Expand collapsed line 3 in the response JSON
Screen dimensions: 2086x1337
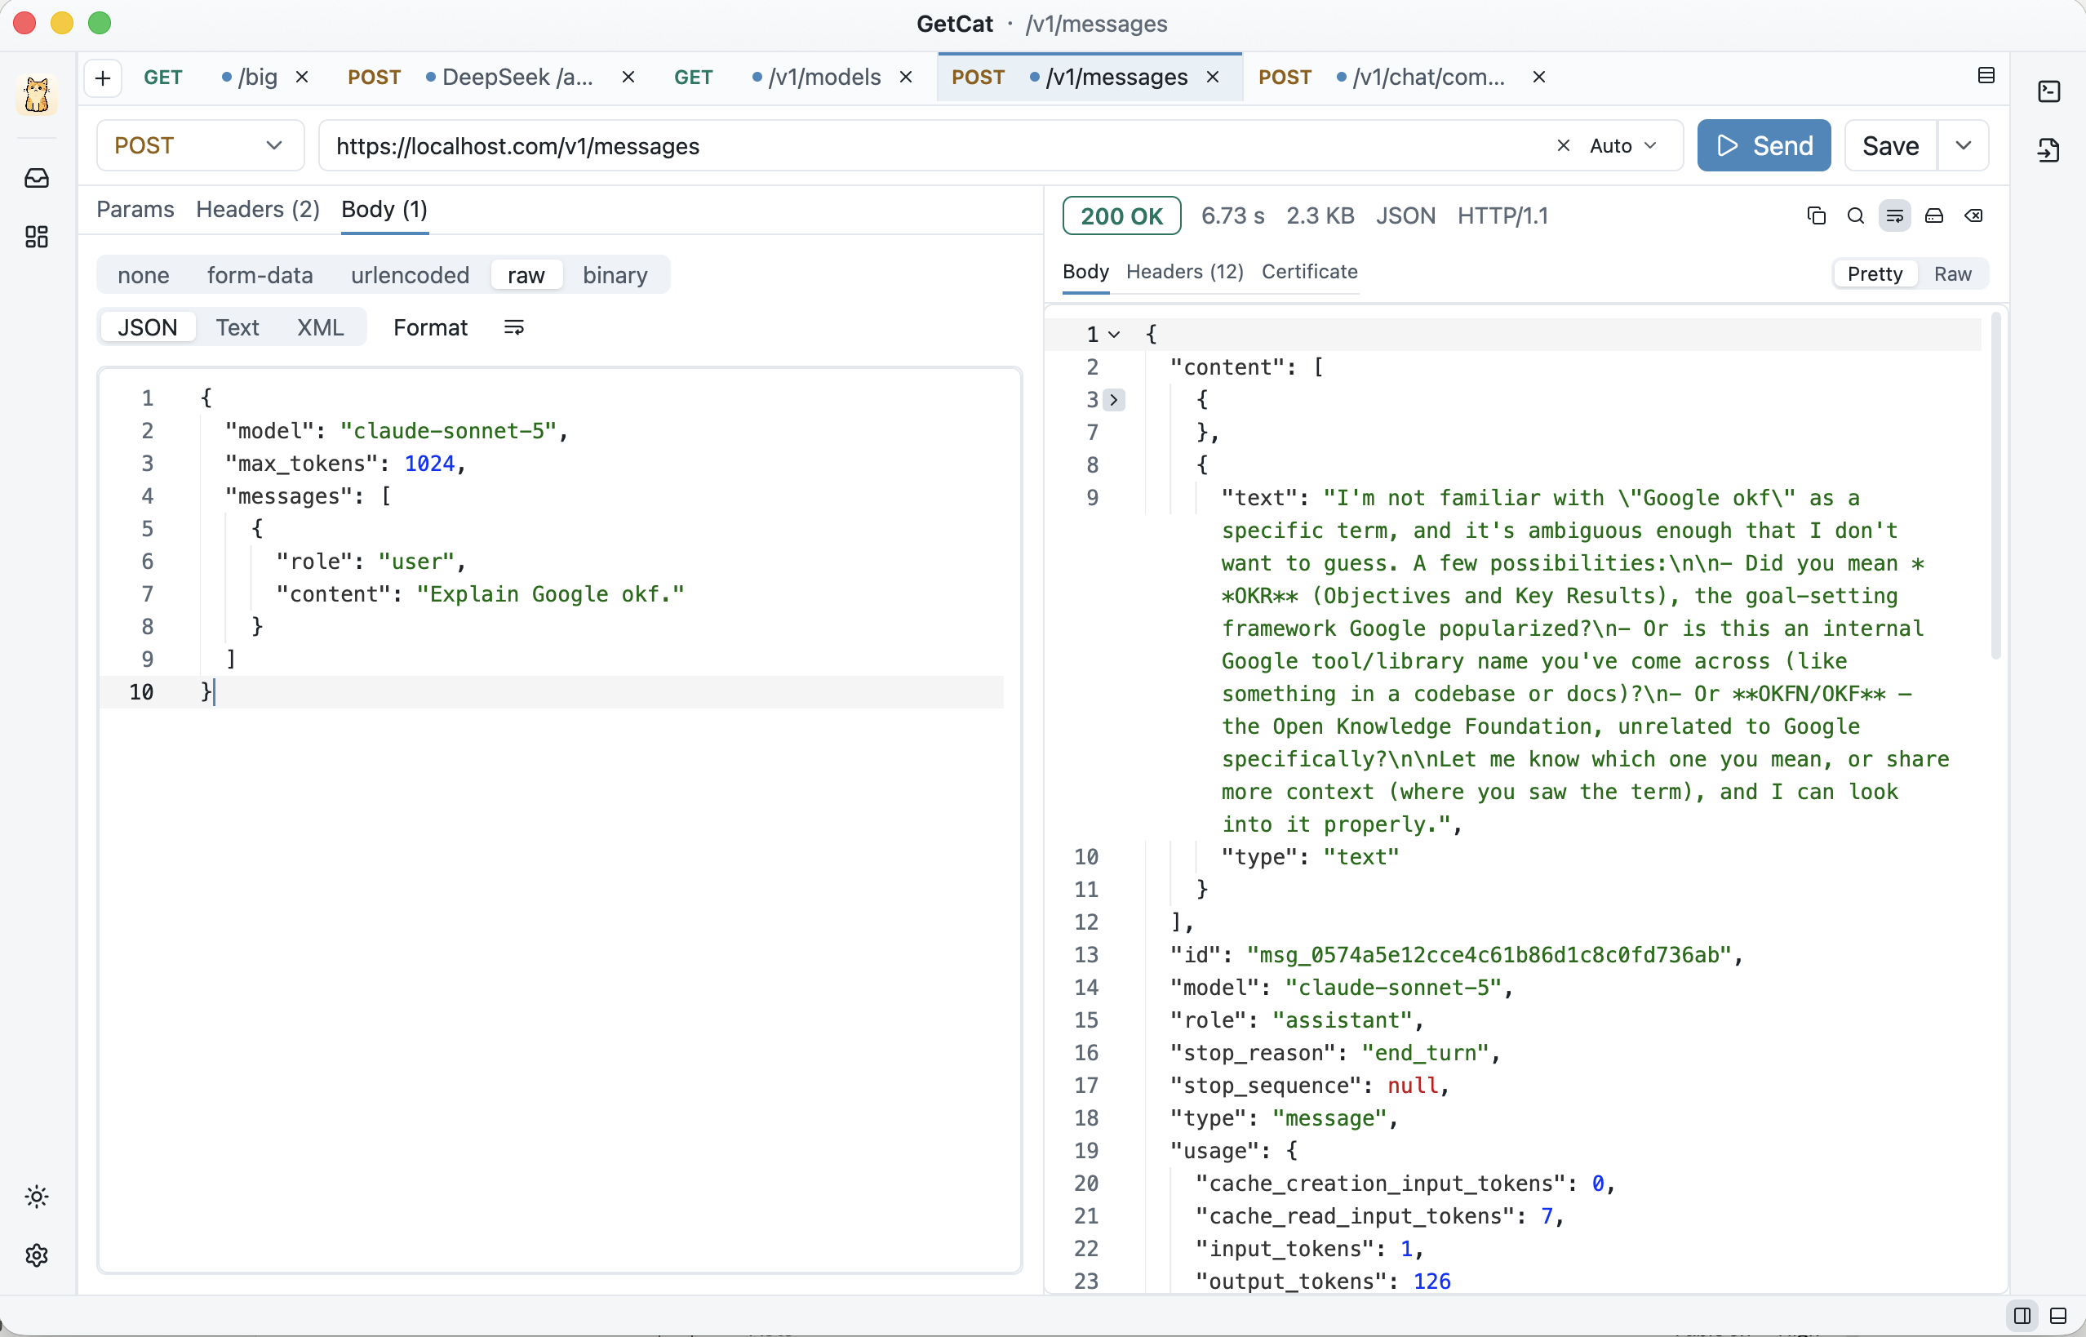coord(1113,399)
